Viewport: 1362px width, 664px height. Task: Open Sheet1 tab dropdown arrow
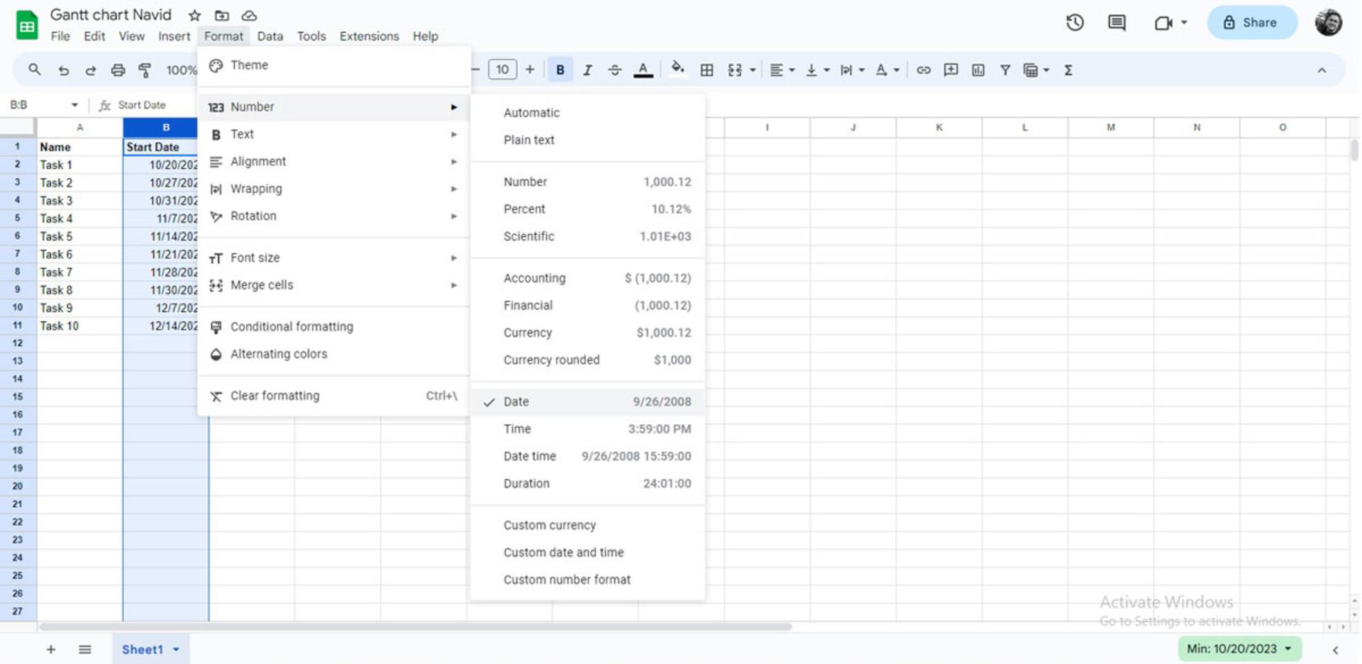coord(176,649)
